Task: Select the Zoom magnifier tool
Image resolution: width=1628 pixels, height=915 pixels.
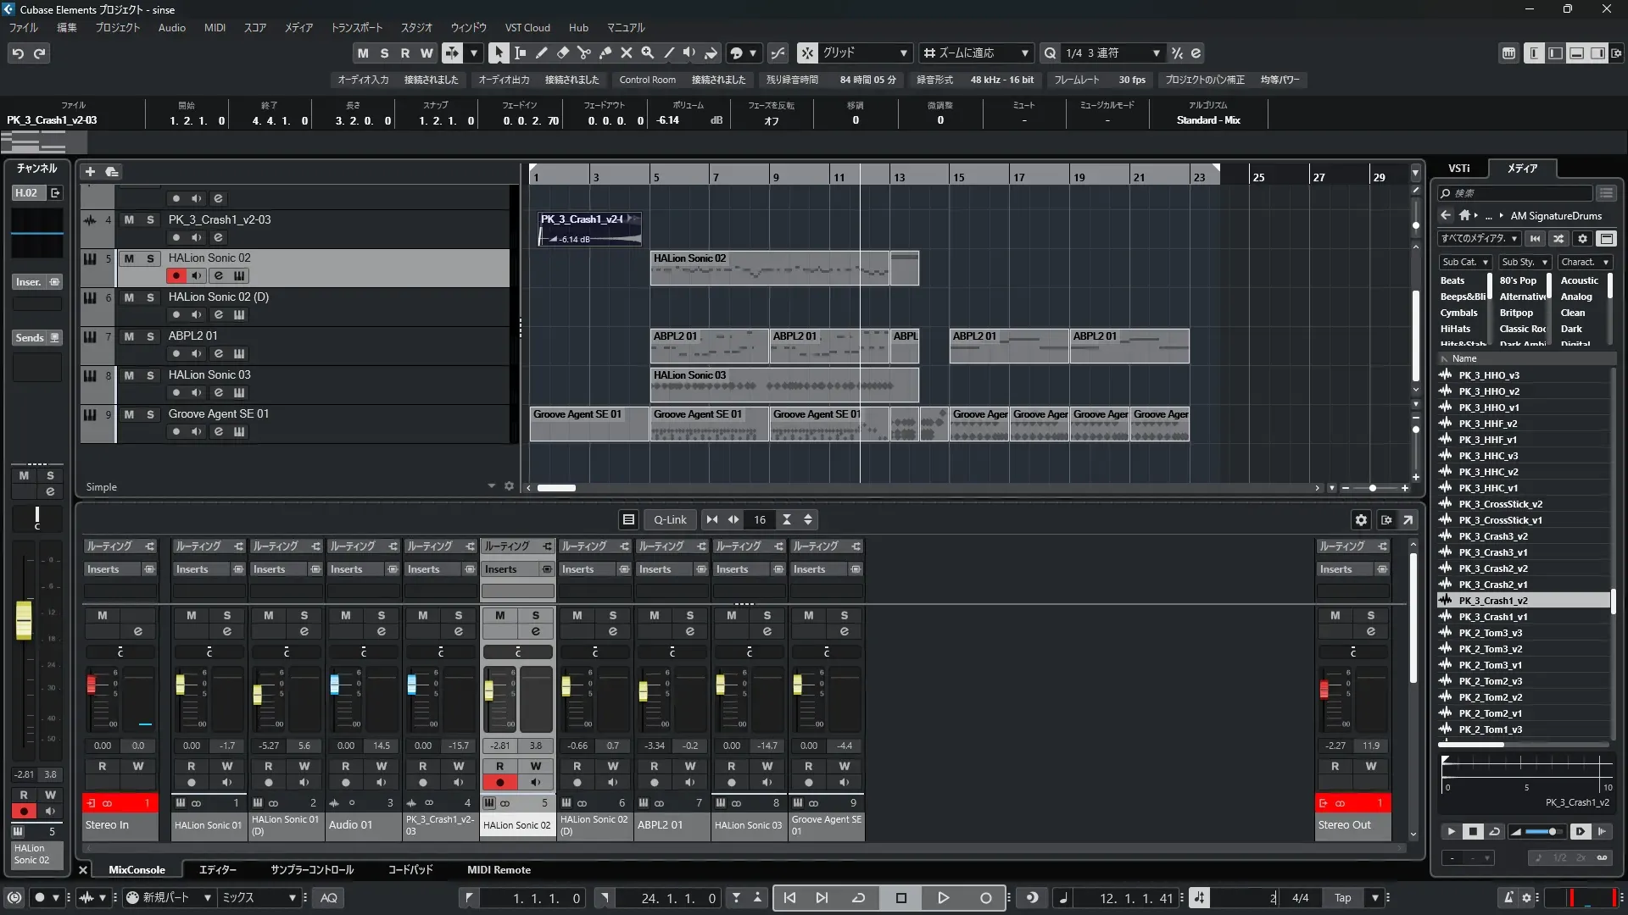Action: 647,53
